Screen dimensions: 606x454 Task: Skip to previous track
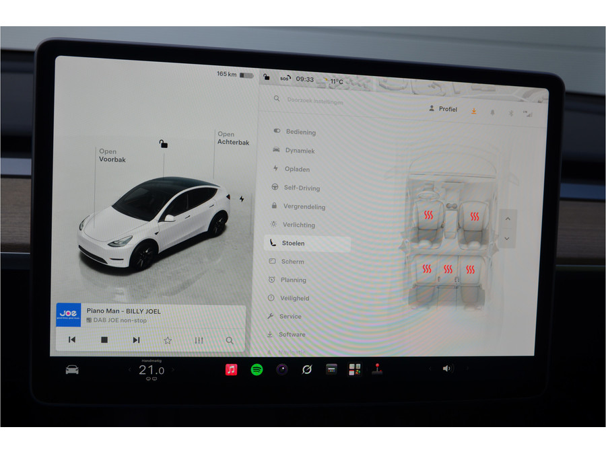point(72,340)
